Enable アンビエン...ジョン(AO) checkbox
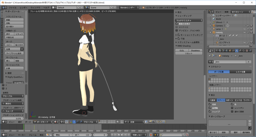Screen dimensions: 256x137 [177, 30]
